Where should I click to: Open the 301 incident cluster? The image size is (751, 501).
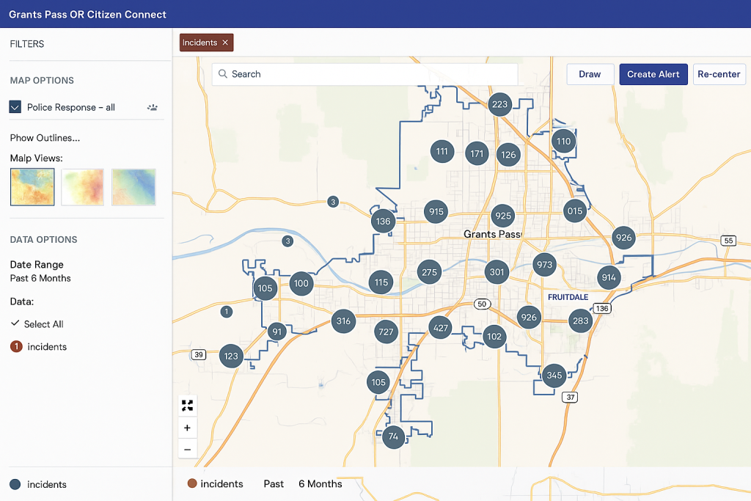pyautogui.click(x=497, y=272)
